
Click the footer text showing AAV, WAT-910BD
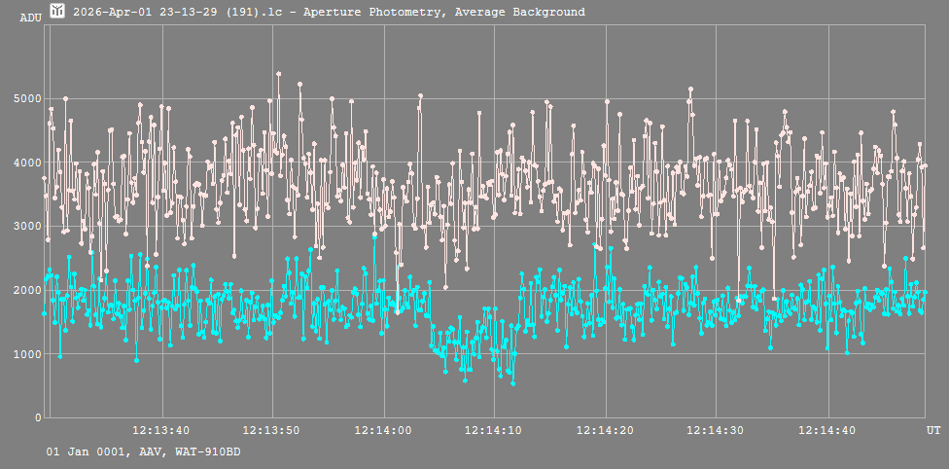144,452
